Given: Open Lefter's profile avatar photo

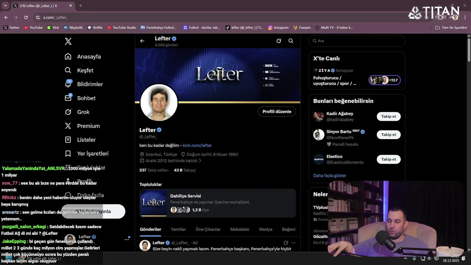Looking at the screenshot, I should (159, 103).
